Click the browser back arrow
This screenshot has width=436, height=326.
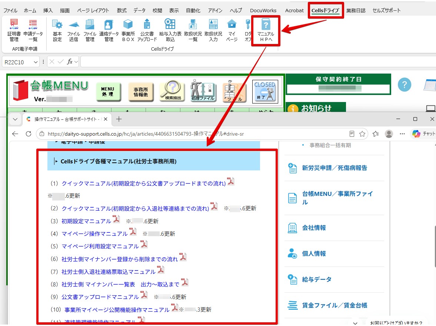[15, 134]
